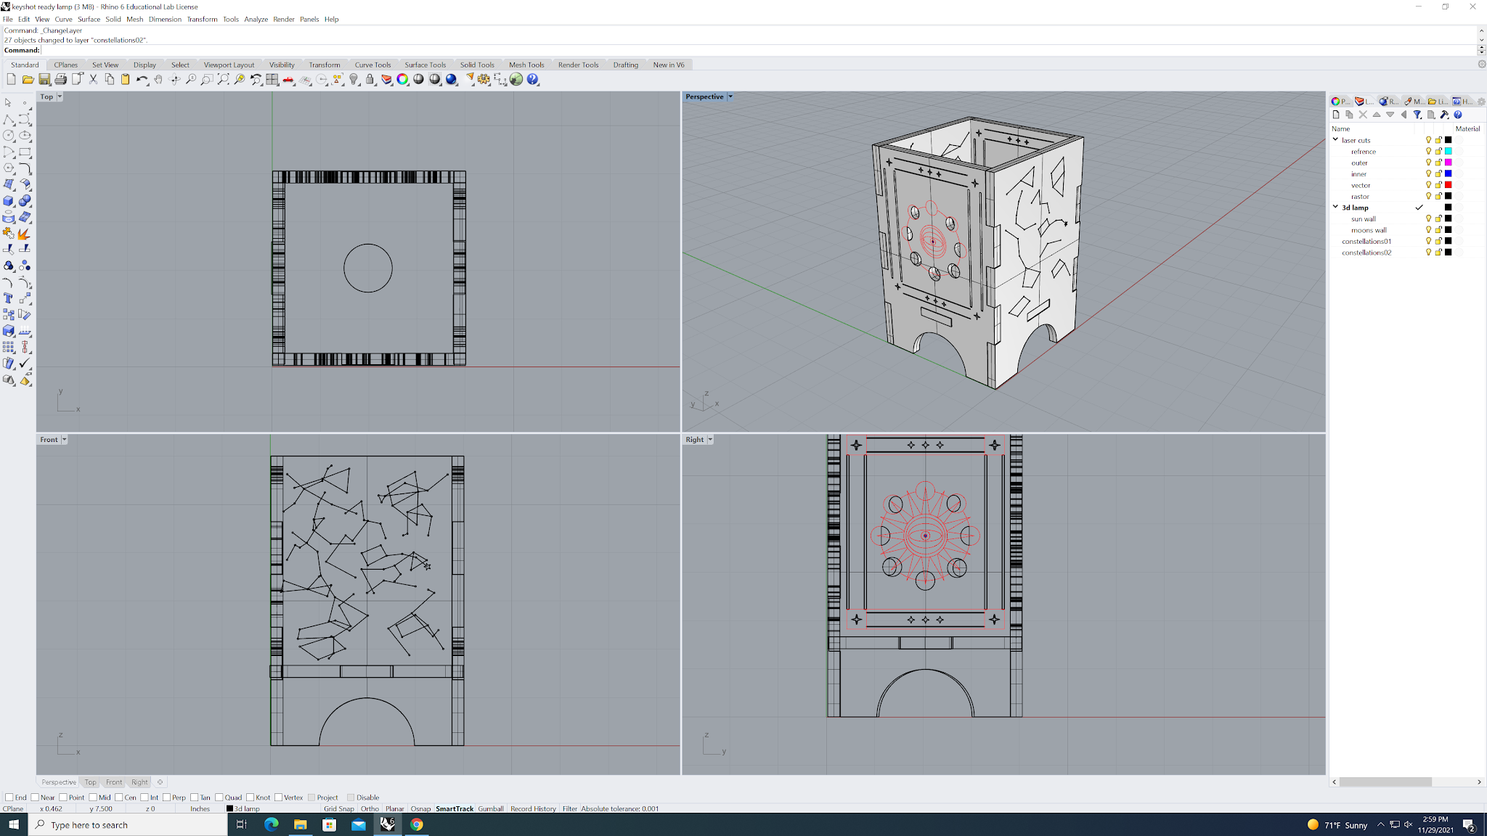This screenshot has height=836, width=1487.
Task: Collapse the 3d lamp layer group
Action: point(1335,208)
